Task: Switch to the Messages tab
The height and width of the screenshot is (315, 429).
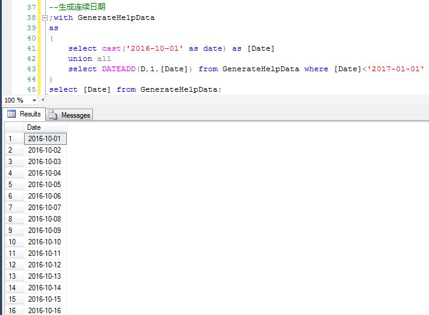Action: [69, 115]
